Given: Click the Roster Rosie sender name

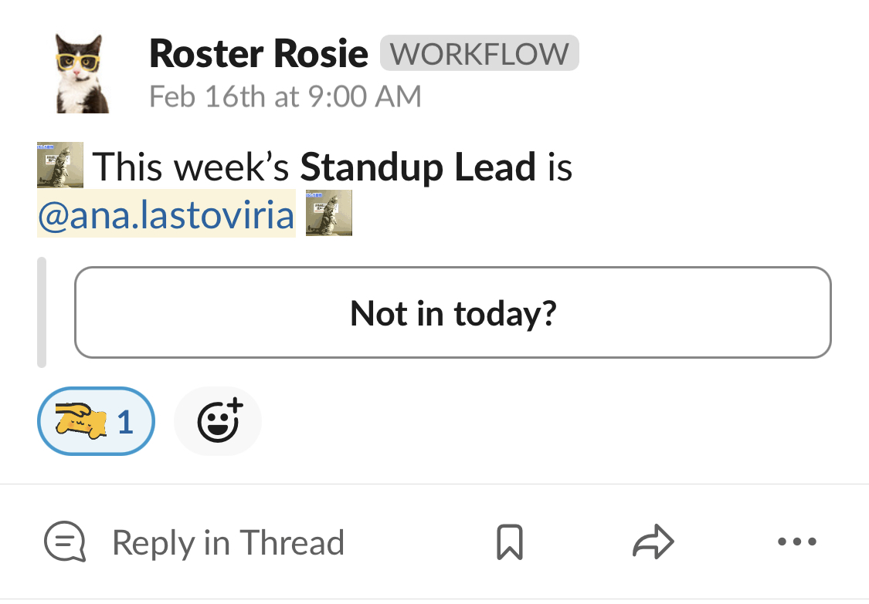Looking at the screenshot, I should 259,54.
